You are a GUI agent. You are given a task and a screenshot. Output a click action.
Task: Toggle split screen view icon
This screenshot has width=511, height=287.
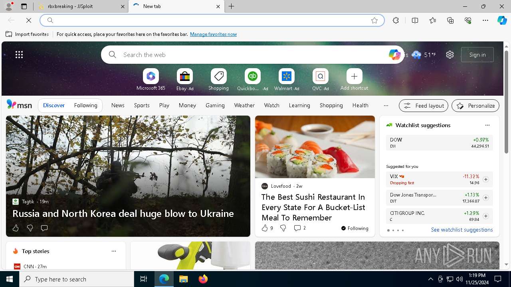[415, 20]
